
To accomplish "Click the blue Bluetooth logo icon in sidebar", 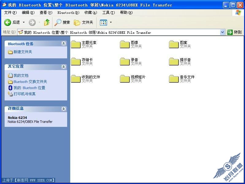I will click(x=10, y=88).
